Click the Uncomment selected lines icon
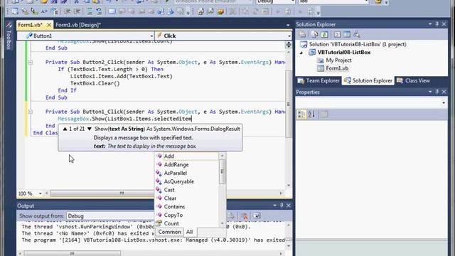 click(x=99, y=11)
